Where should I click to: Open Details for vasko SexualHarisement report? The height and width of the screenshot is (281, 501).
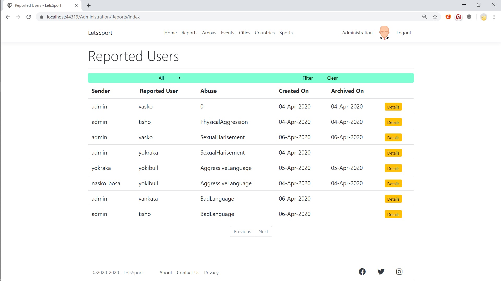pyautogui.click(x=393, y=138)
